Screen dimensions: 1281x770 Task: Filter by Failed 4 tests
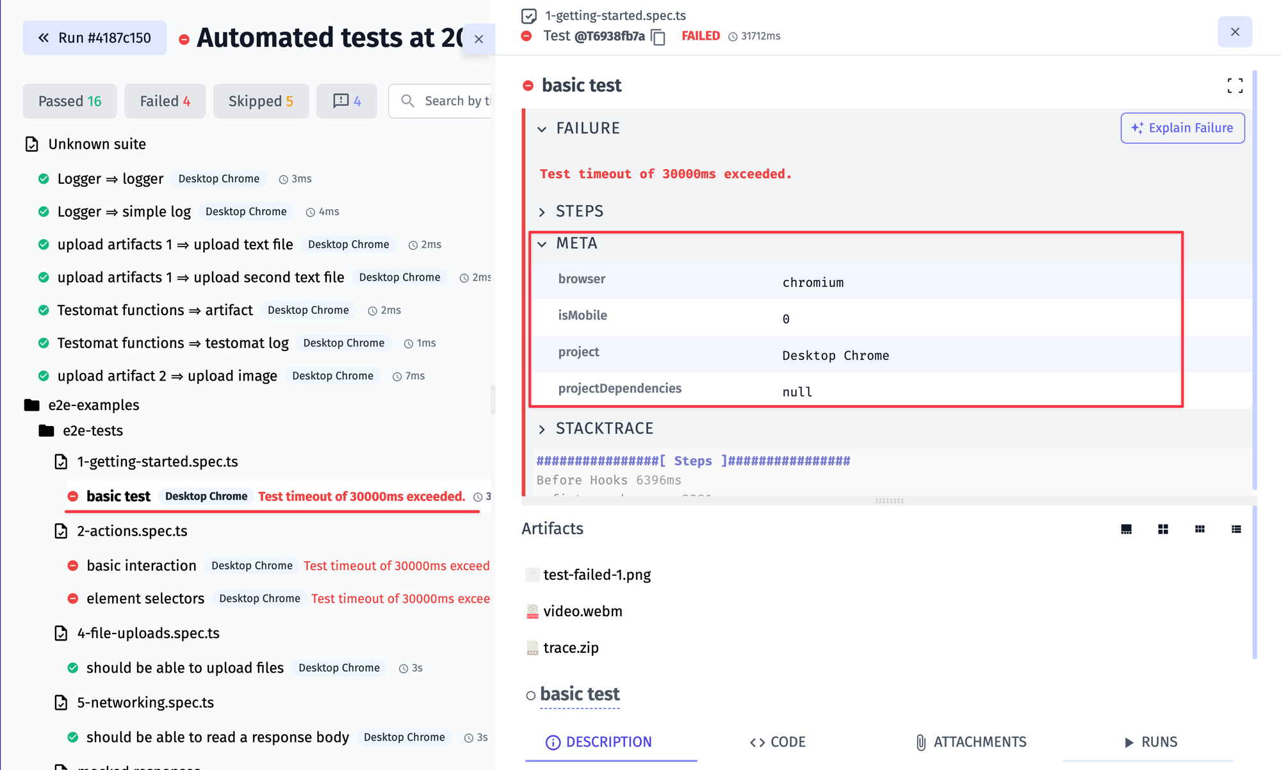[x=165, y=101]
